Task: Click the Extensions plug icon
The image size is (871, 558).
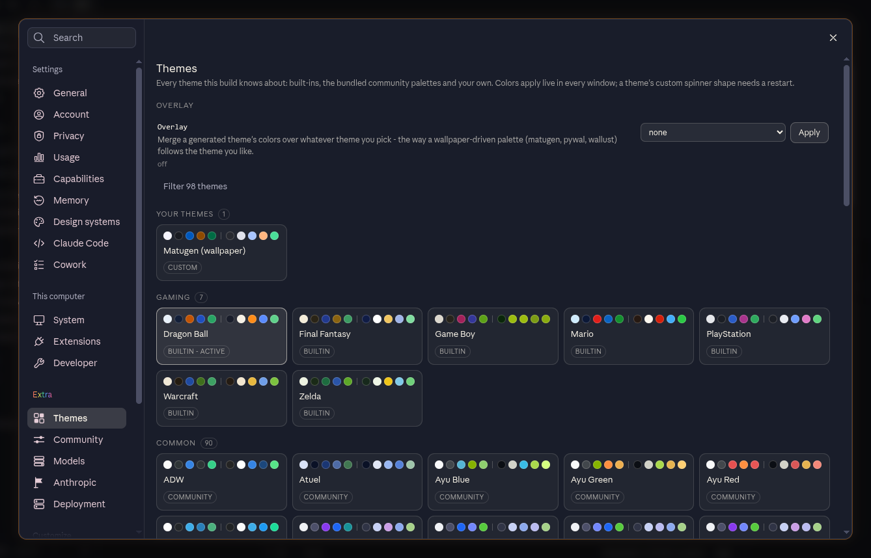Action: pyautogui.click(x=39, y=341)
